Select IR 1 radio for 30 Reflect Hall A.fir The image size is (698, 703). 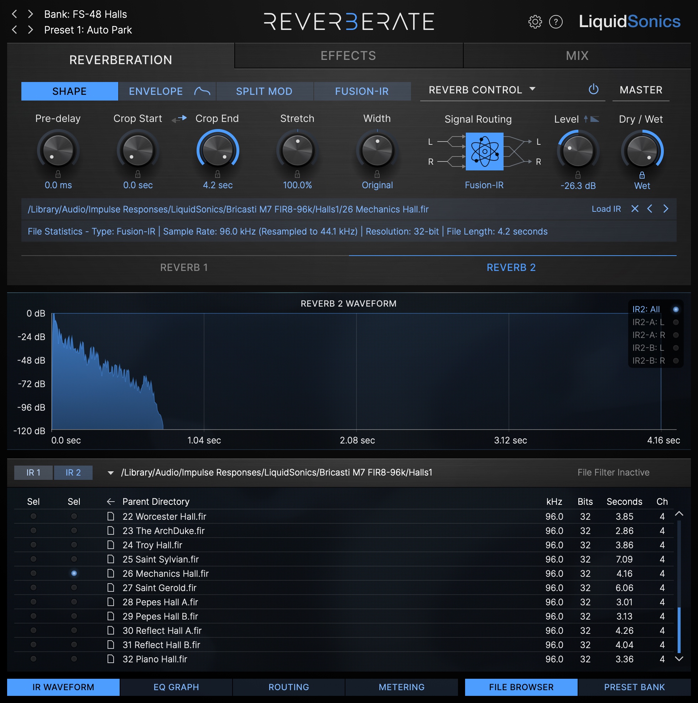coord(33,631)
